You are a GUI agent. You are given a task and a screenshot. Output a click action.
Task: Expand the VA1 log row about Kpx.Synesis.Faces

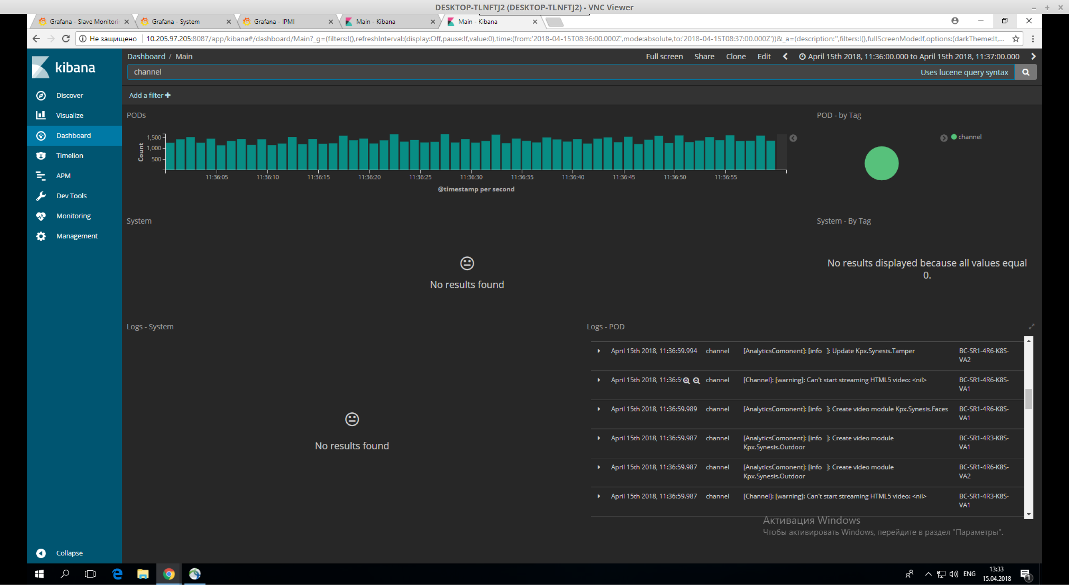tap(599, 409)
